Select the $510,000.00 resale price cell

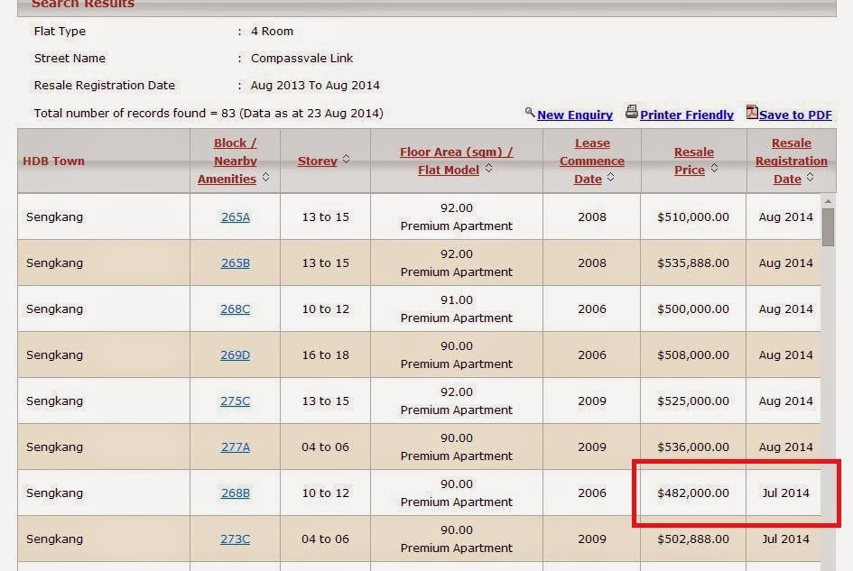pyautogui.click(x=693, y=217)
